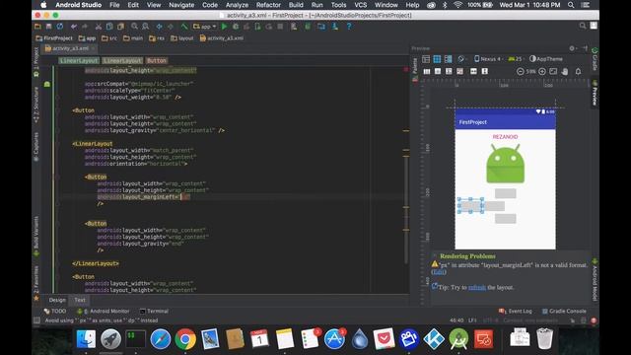631x355 pixels.
Task: Click the layout folder in breadcrumb
Action: [x=182, y=38]
